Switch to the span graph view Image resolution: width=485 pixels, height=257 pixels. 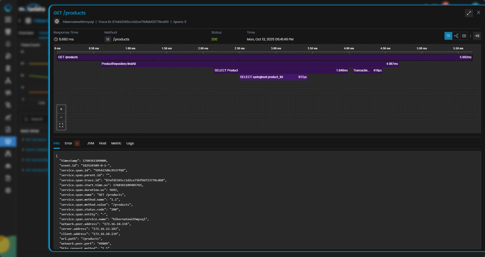[456, 36]
